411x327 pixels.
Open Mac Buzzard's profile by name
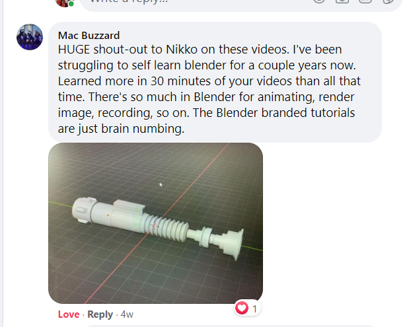89,36
